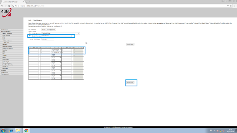This screenshot has width=237, height=133.
Task: Open the saved password key icon
Action: [228, 6]
